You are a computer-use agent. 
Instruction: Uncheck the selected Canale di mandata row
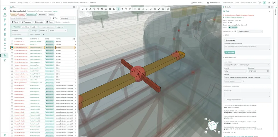(x=12, y=47)
